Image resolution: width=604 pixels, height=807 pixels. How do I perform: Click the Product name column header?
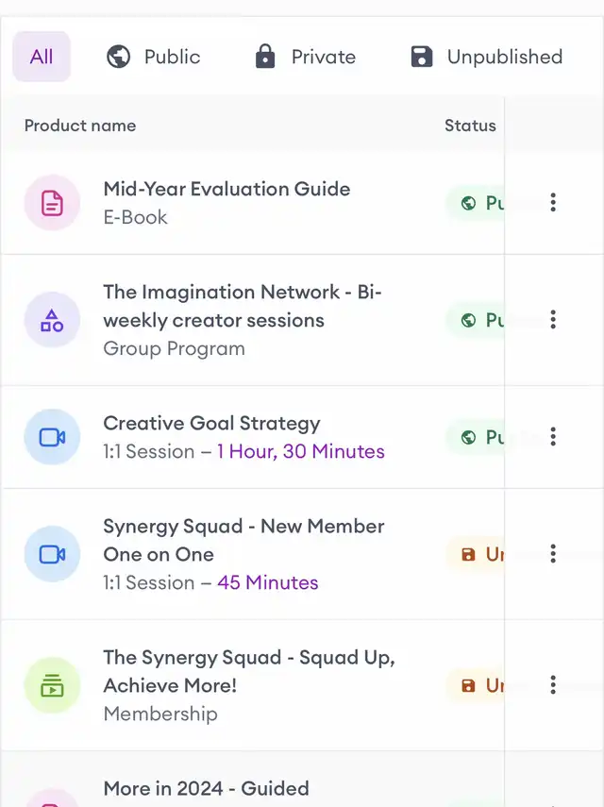(x=80, y=126)
